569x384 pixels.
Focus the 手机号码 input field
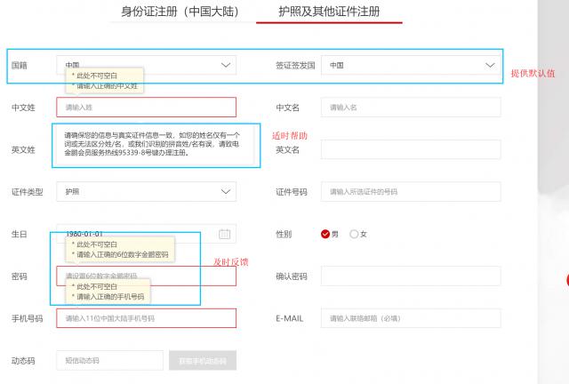pos(147,318)
